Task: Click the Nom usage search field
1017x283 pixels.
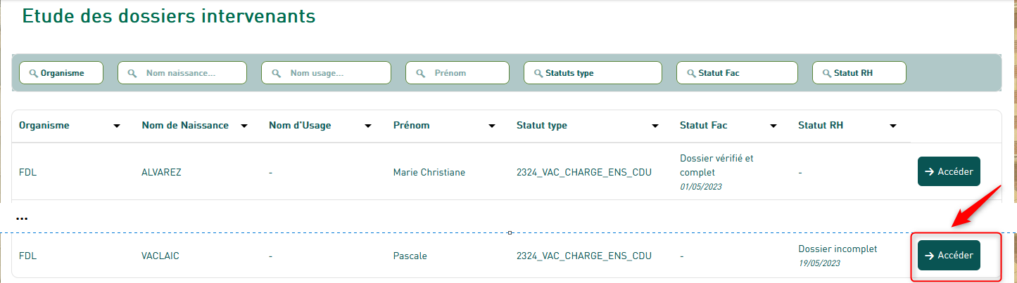Action: [x=326, y=73]
